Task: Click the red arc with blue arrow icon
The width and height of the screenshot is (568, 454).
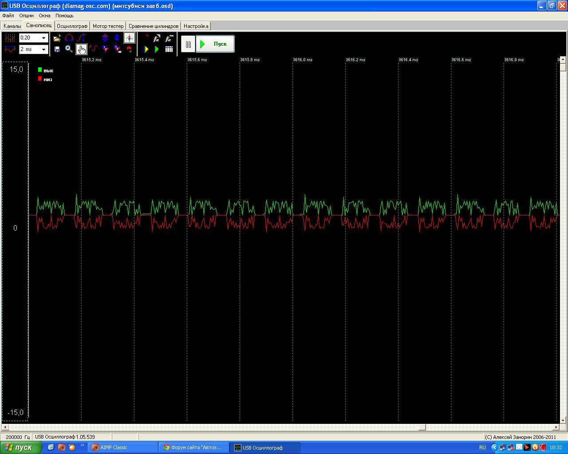Action: pos(69,38)
